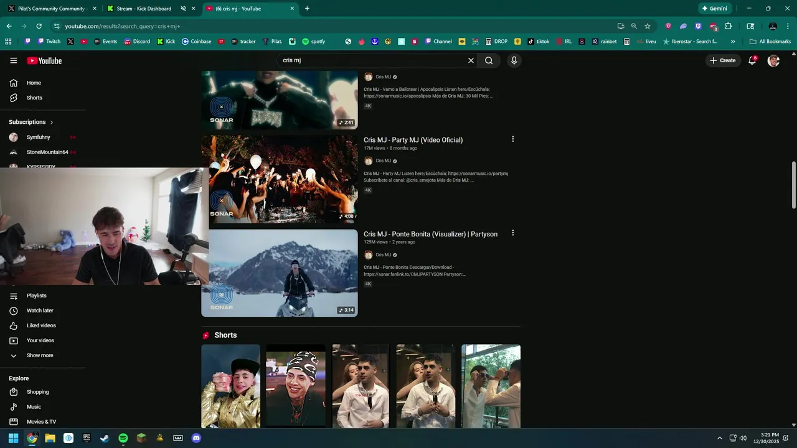Click the magnifier search button
This screenshot has height=448, width=797.
pyautogui.click(x=489, y=60)
